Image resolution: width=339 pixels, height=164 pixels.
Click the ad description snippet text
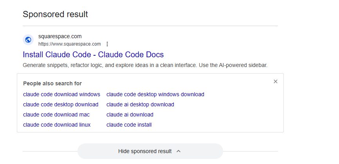click(145, 65)
